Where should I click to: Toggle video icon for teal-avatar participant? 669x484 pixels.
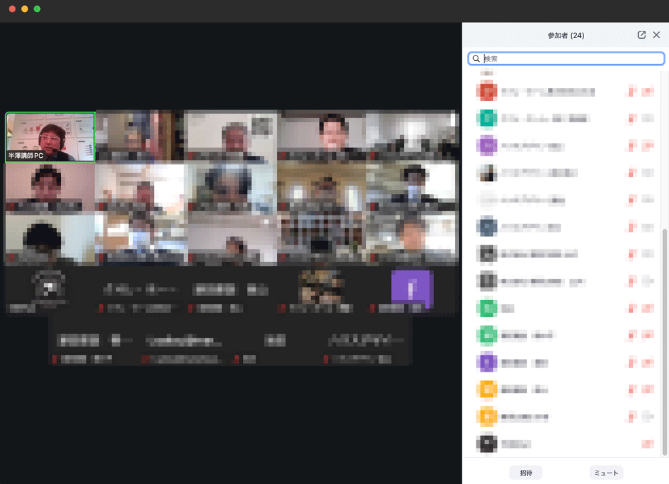[x=648, y=118]
